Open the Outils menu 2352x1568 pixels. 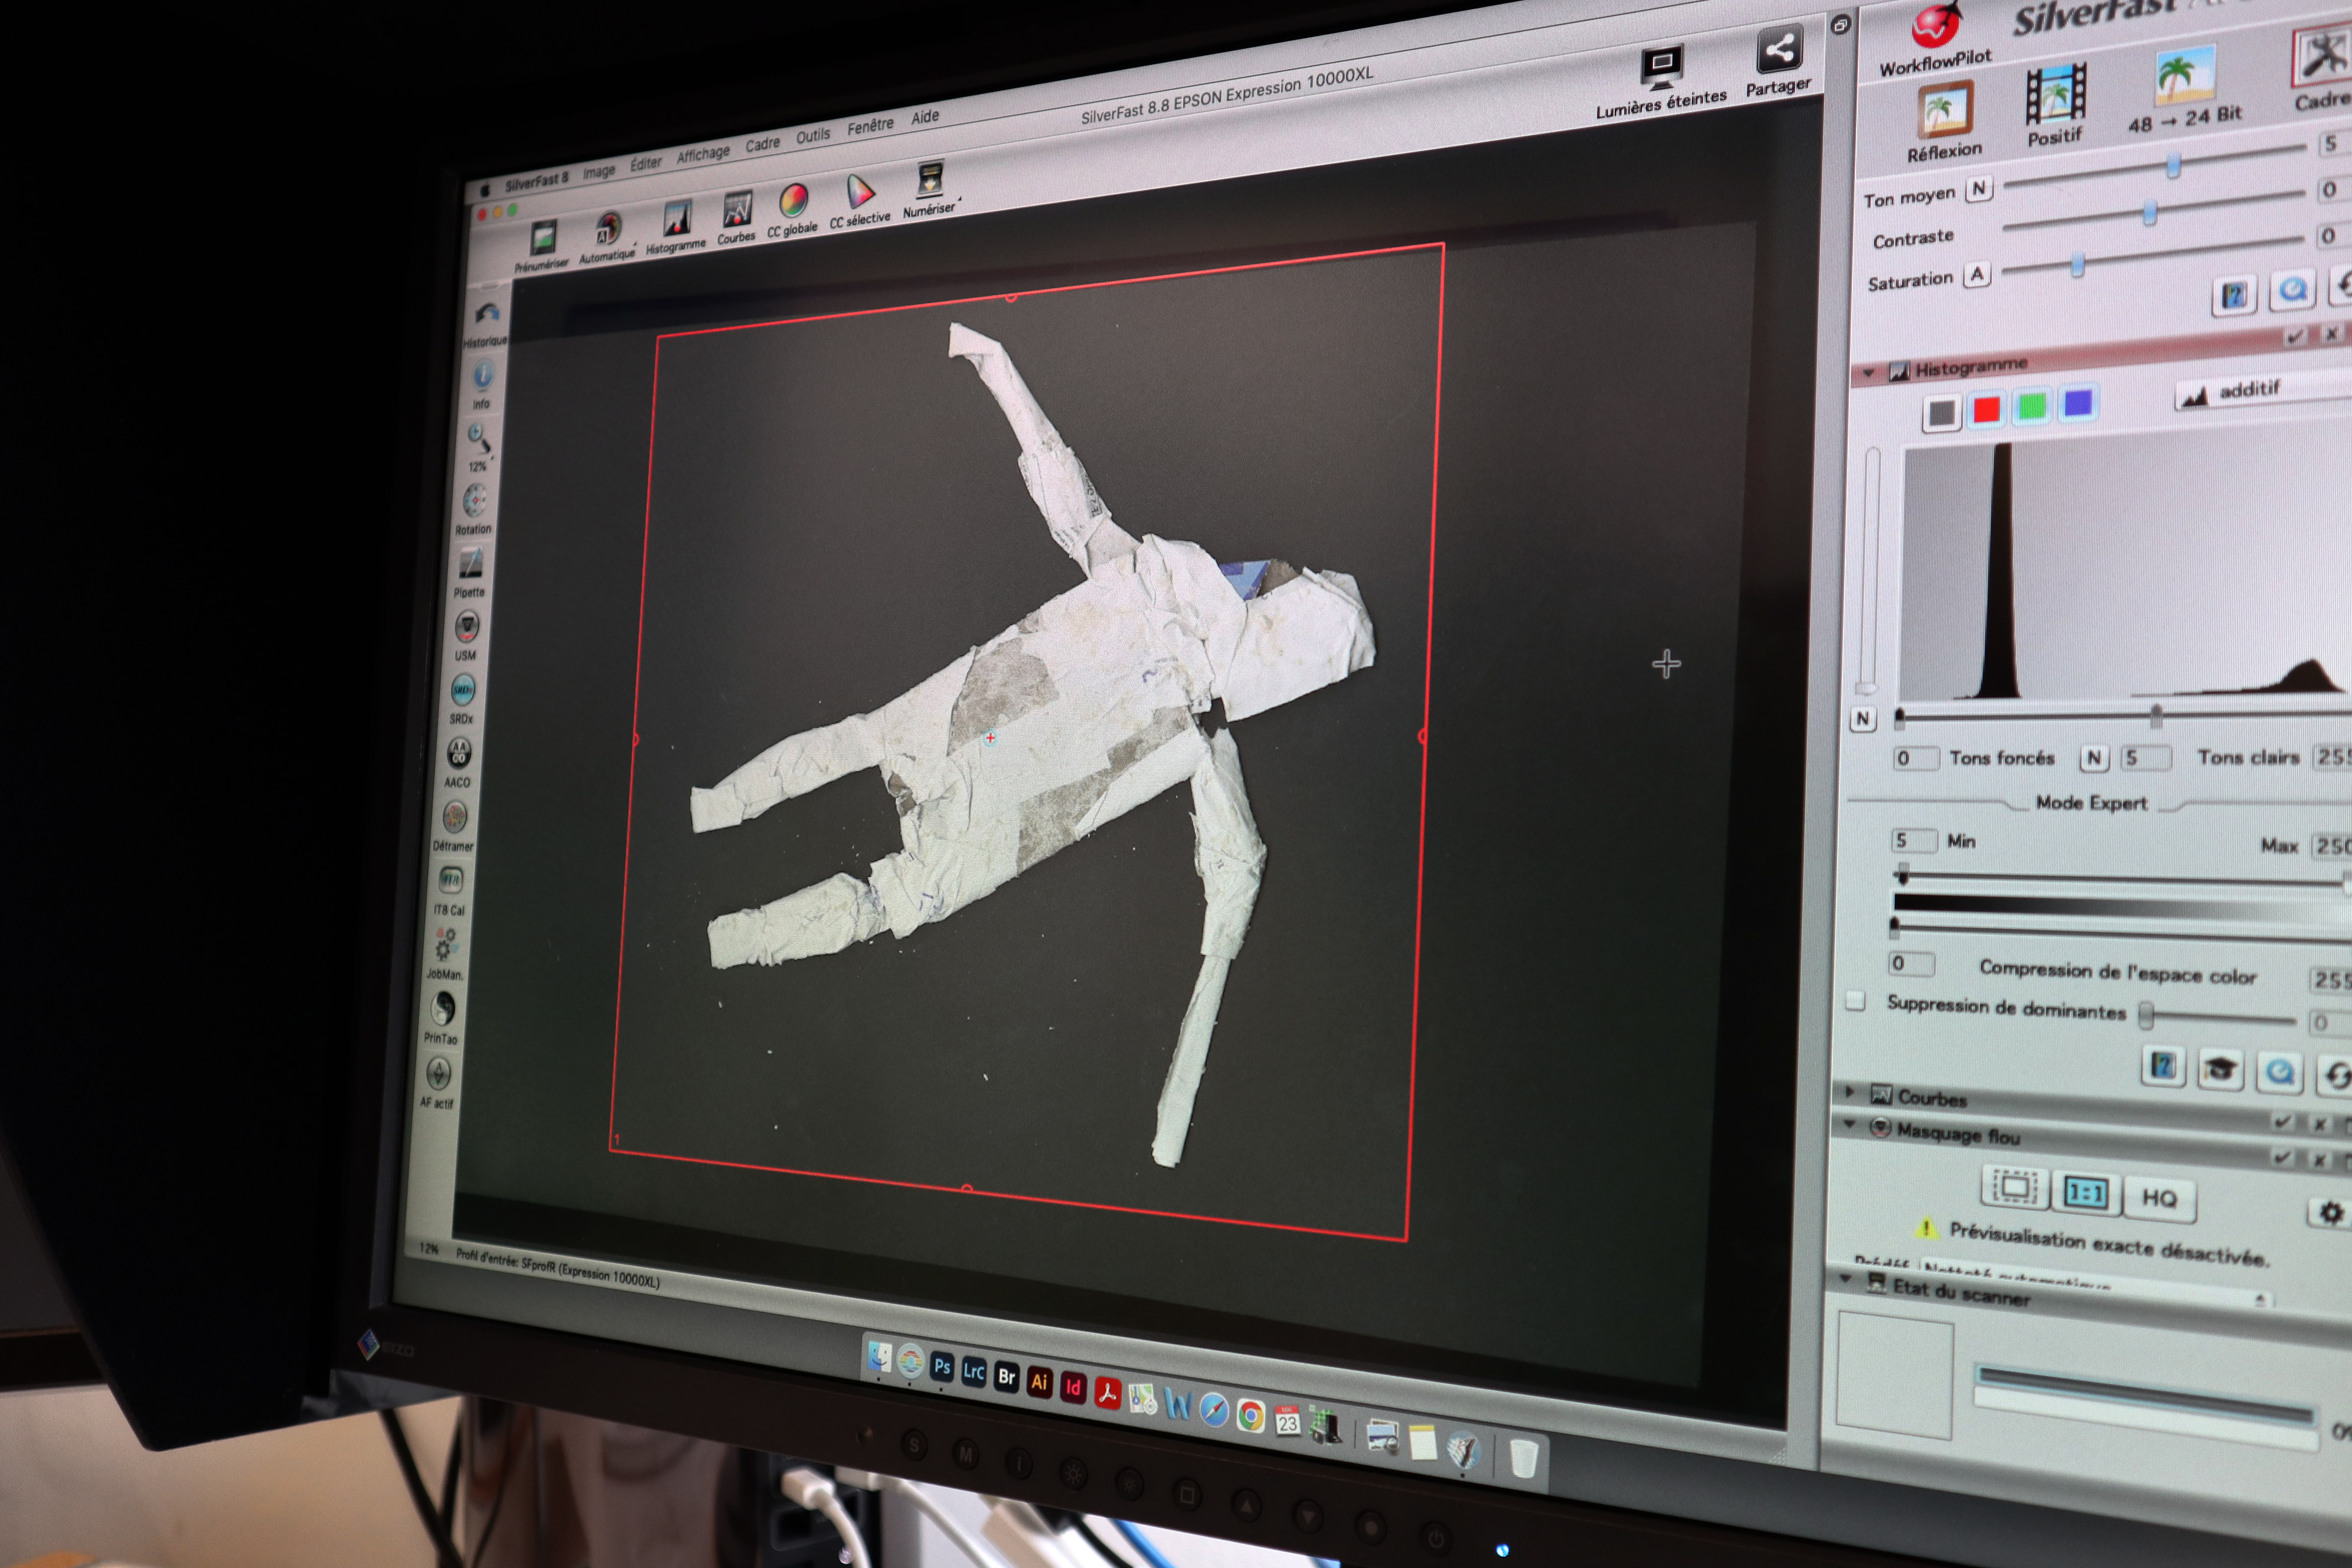click(812, 135)
